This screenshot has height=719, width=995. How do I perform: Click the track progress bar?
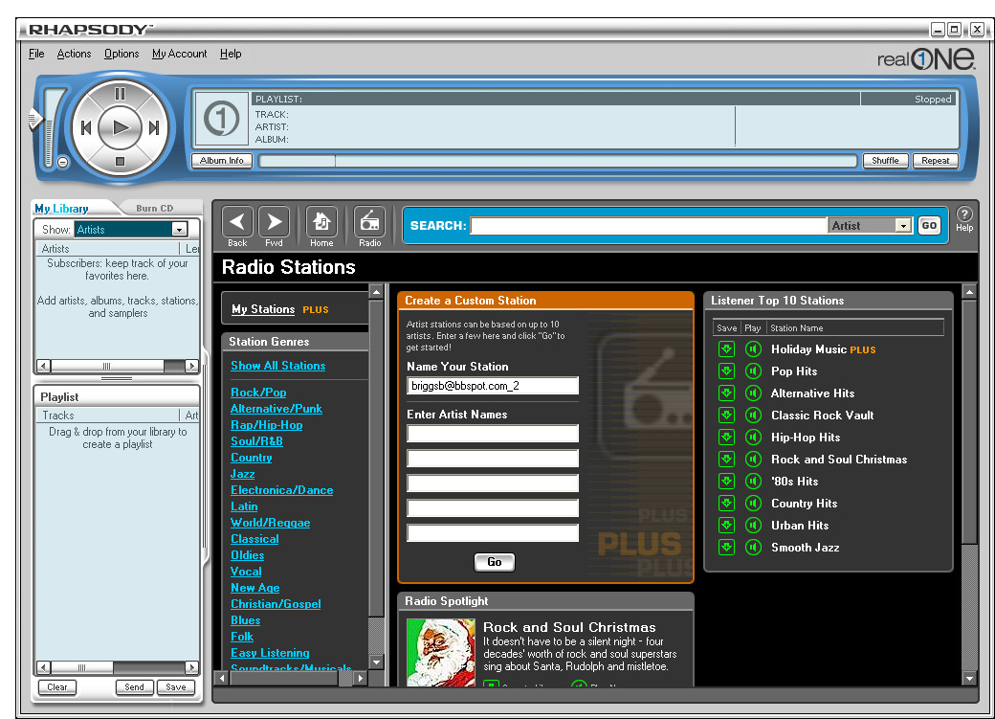pos(559,162)
